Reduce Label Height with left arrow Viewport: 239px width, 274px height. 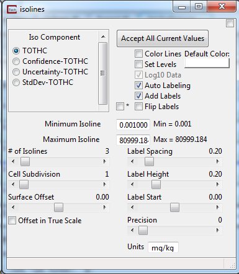coord(132,184)
